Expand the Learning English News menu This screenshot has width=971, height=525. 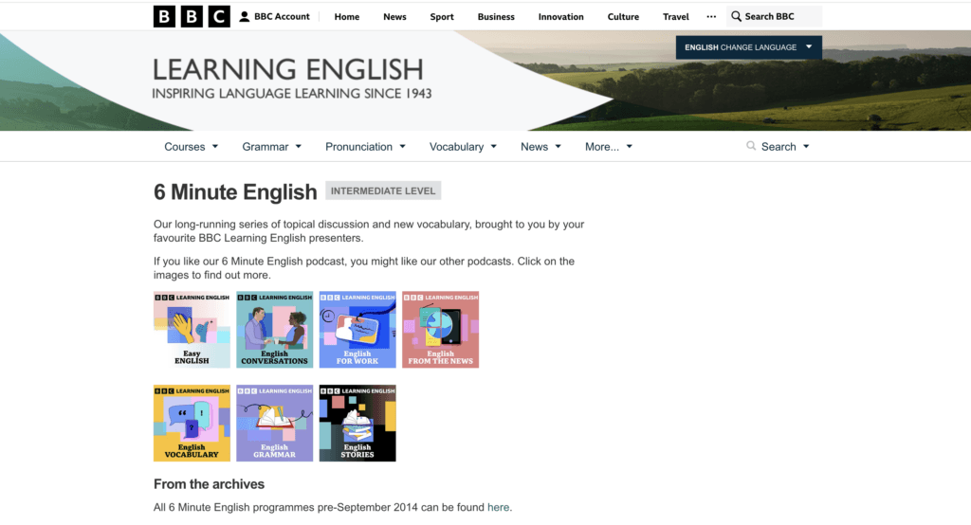pyautogui.click(x=540, y=147)
